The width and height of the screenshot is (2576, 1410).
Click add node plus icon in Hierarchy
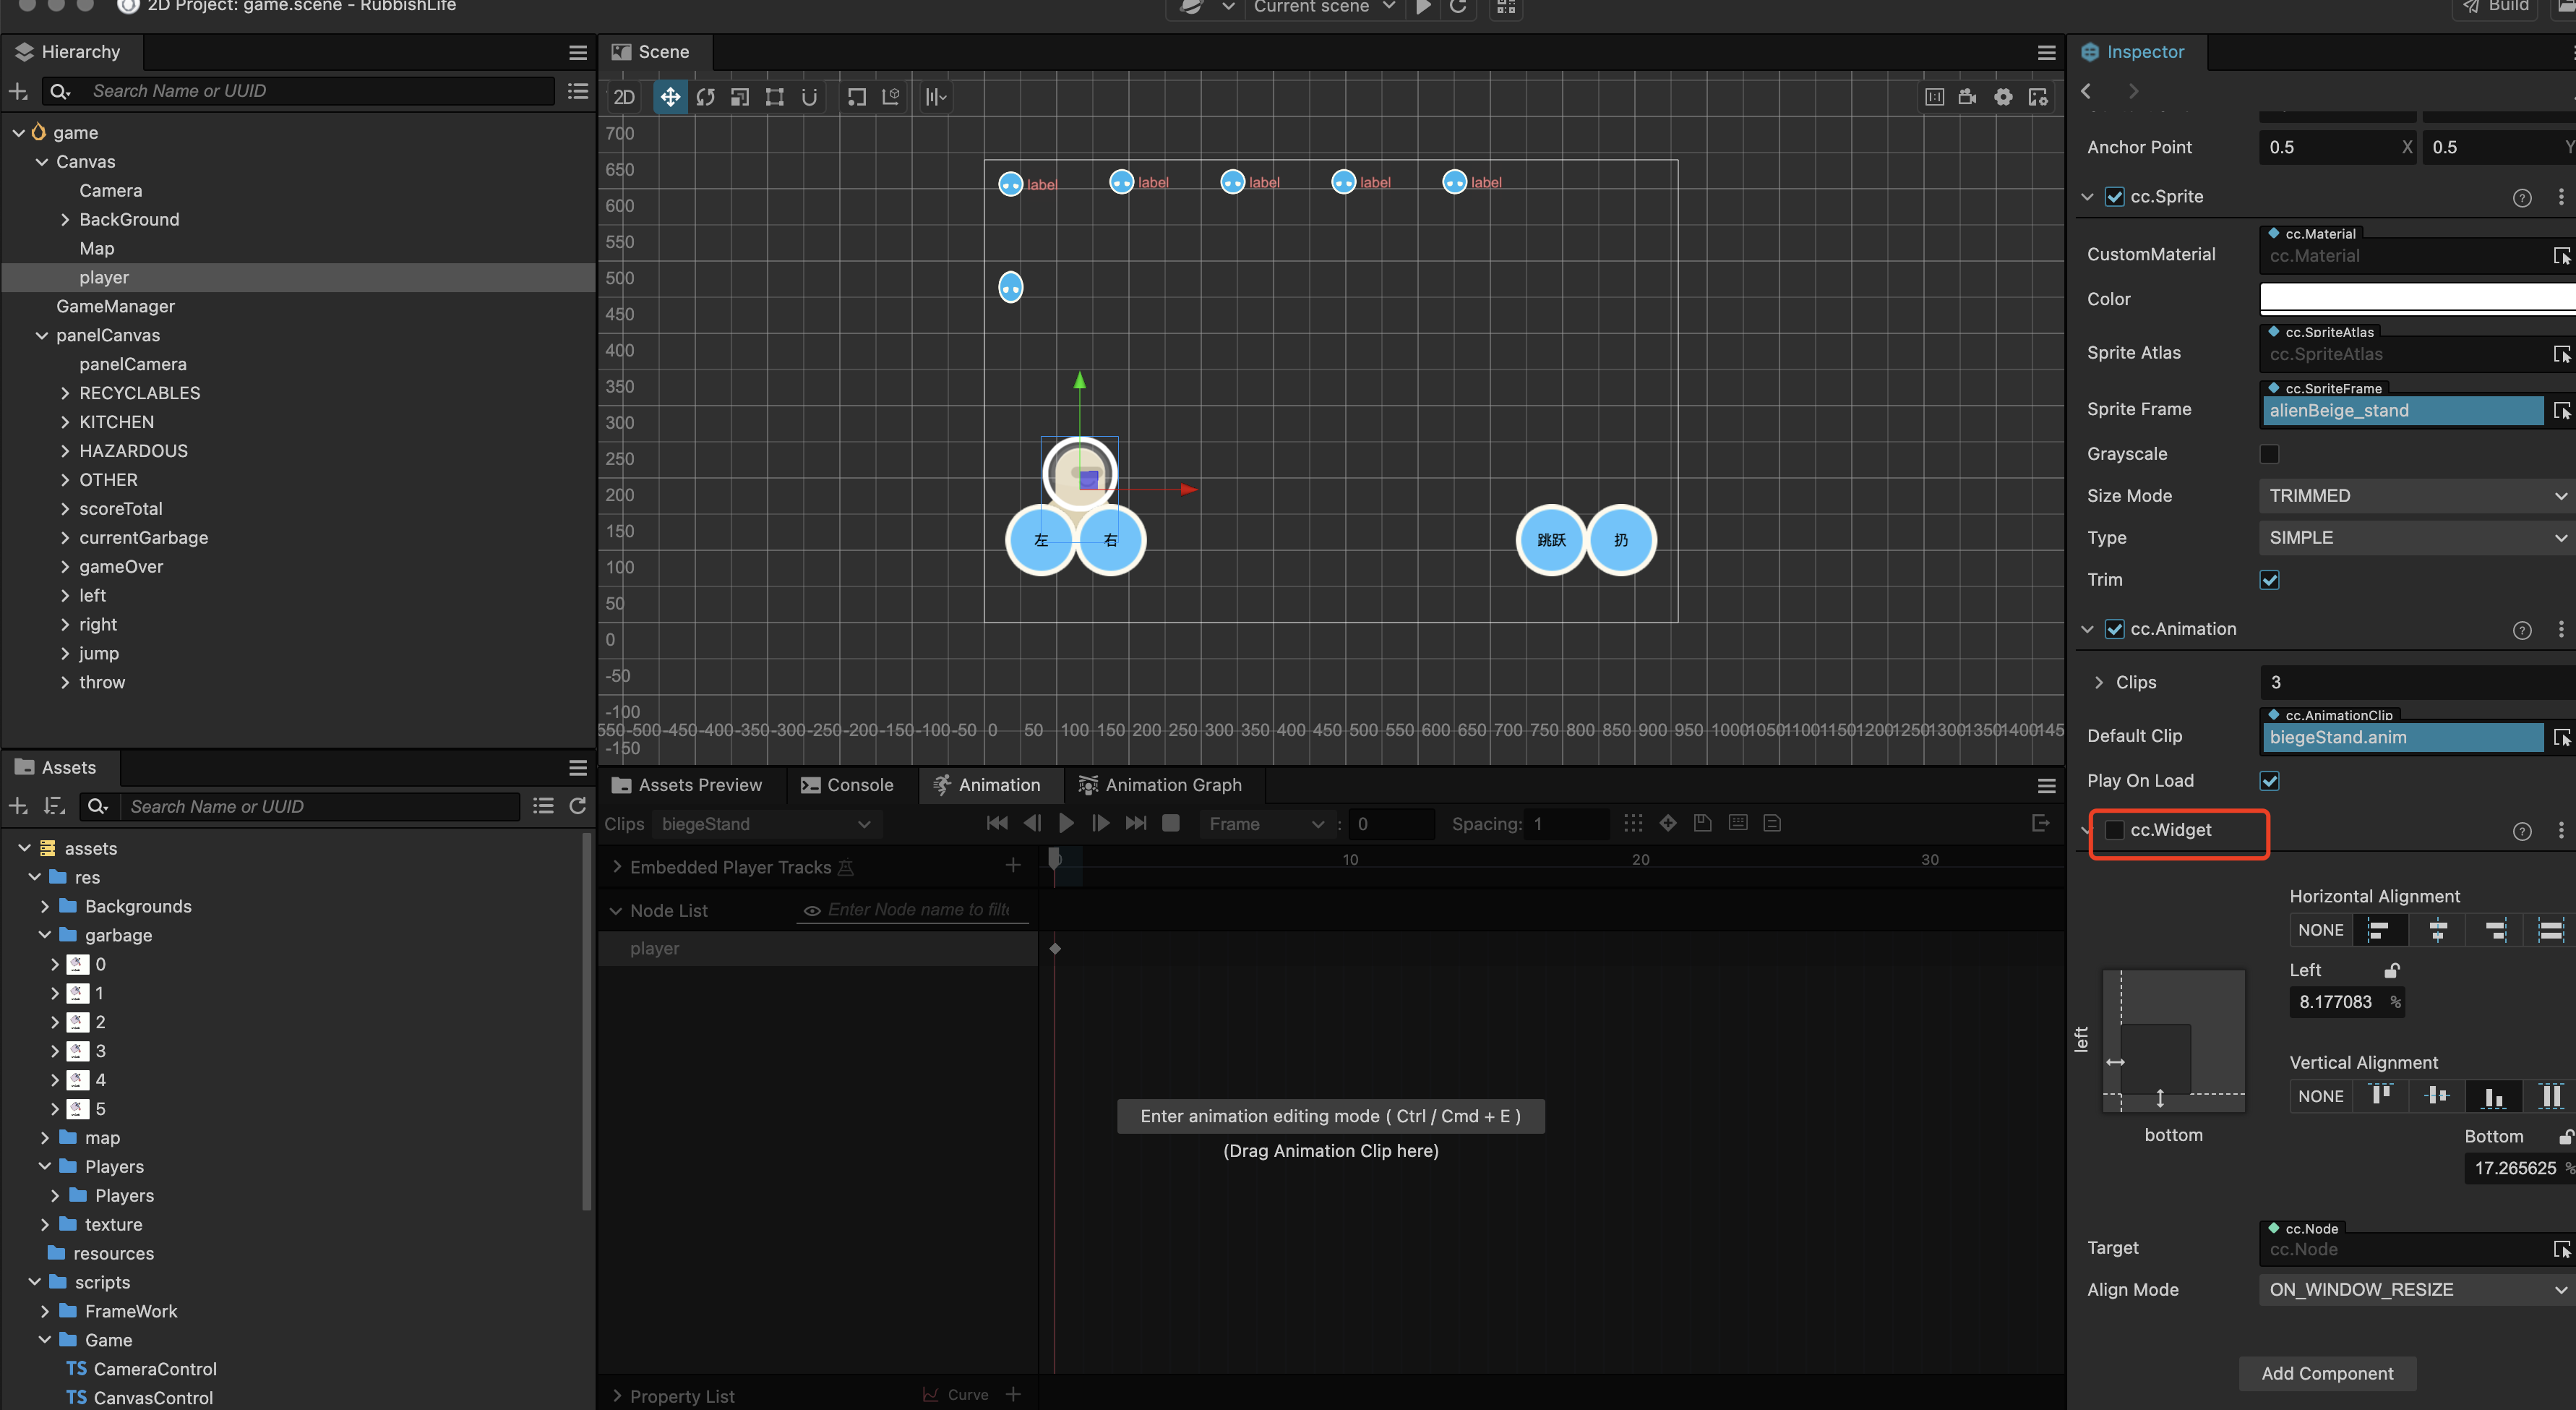point(18,91)
